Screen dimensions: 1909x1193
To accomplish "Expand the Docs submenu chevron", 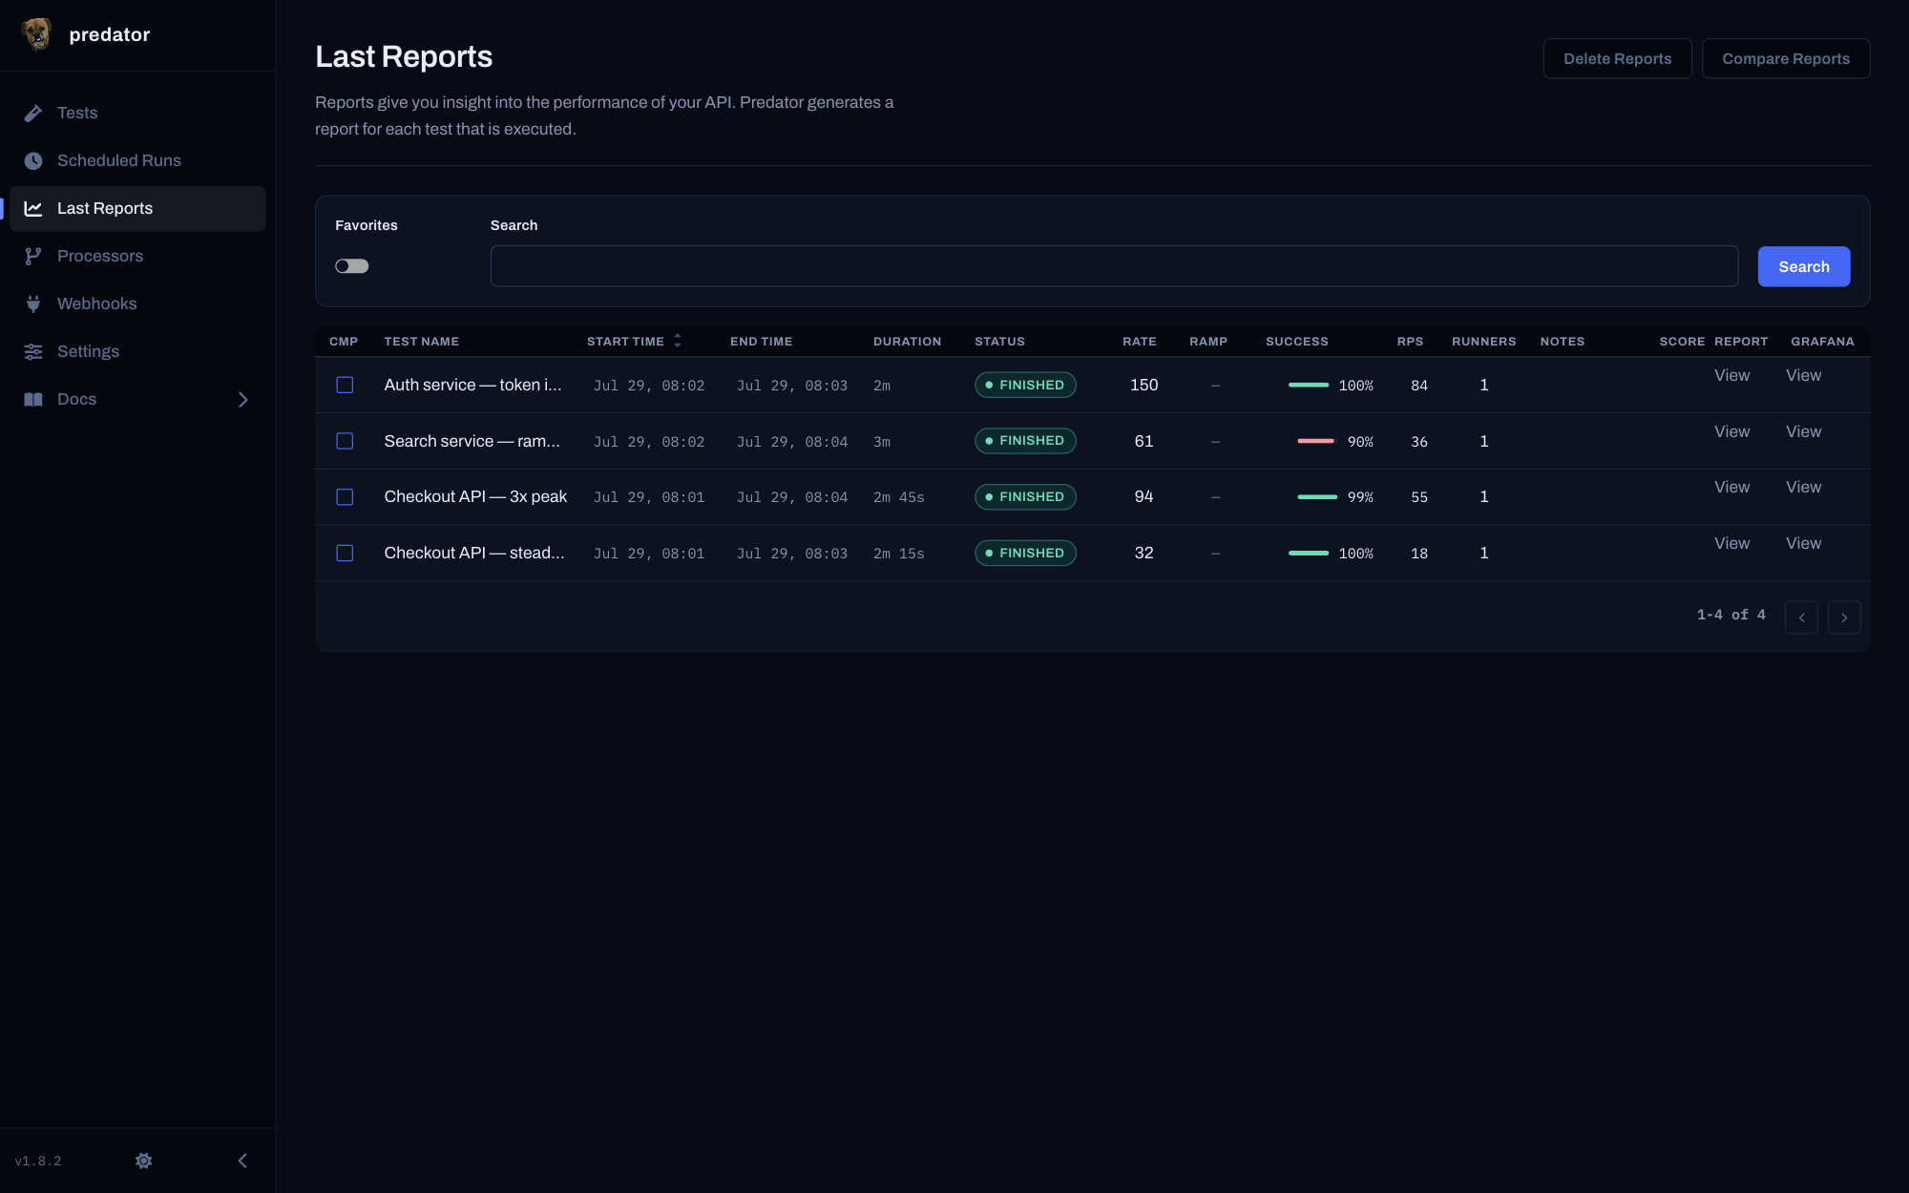I will (x=242, y=400).
